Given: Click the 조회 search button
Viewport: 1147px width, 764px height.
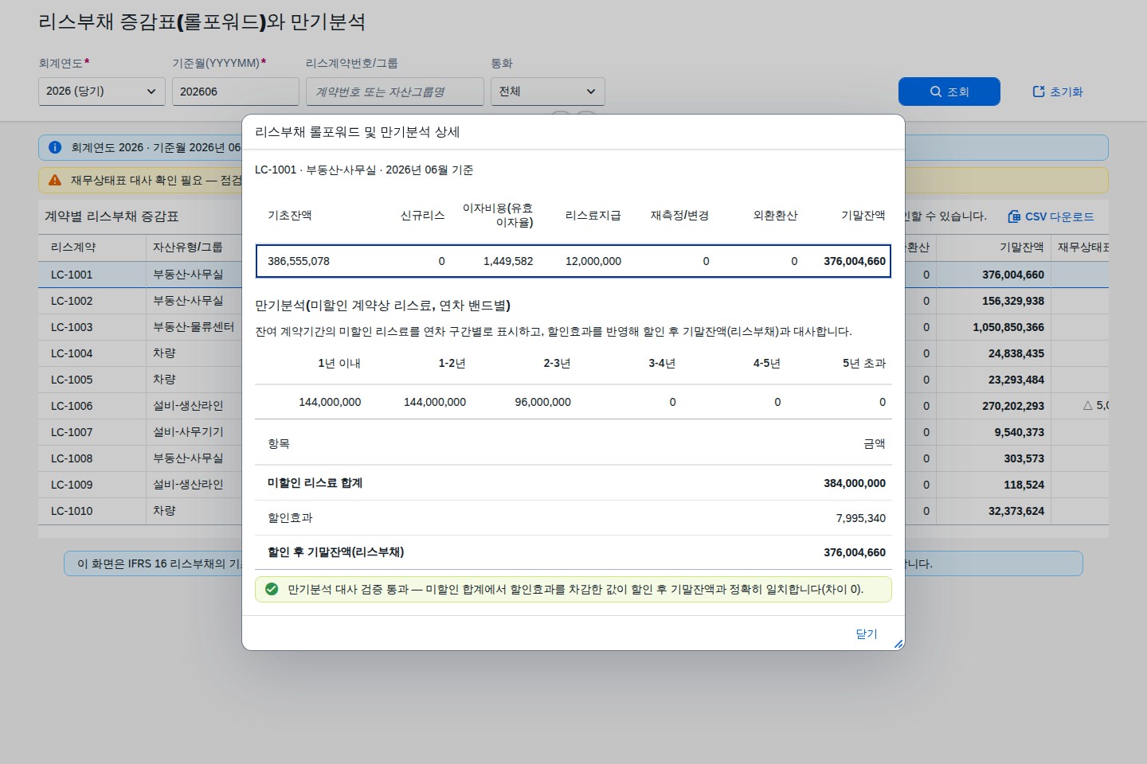Looking at the screenshot, I should [949, 92].
